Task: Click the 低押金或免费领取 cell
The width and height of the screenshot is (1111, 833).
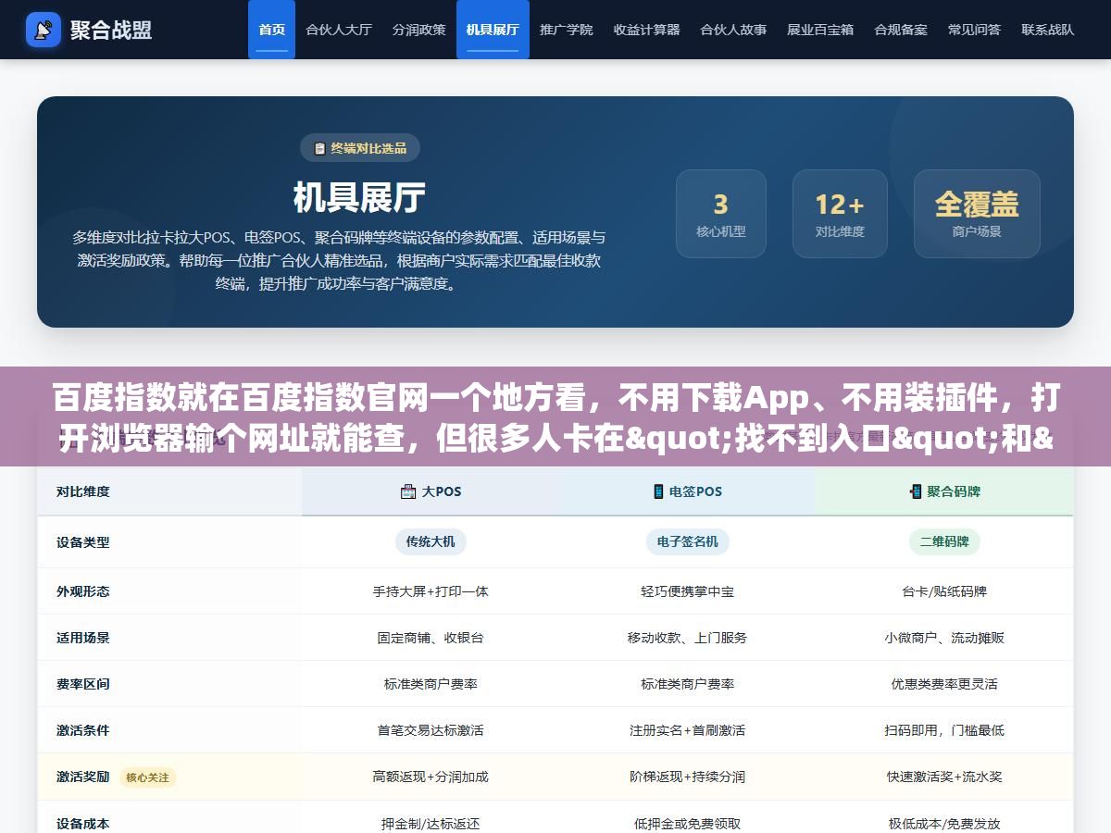Action: click(687, 823)
